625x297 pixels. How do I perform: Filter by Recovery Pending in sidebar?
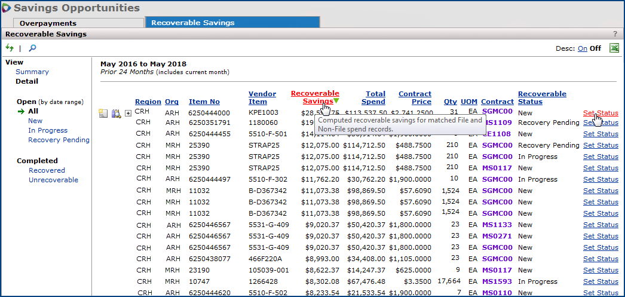click(x=59, y=140)
